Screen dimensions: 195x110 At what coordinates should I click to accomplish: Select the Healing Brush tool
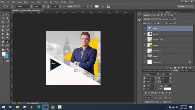(3, 26)
